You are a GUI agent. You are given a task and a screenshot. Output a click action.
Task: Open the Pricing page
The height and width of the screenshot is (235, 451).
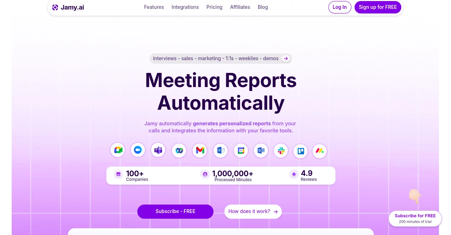tap(215, 7)
